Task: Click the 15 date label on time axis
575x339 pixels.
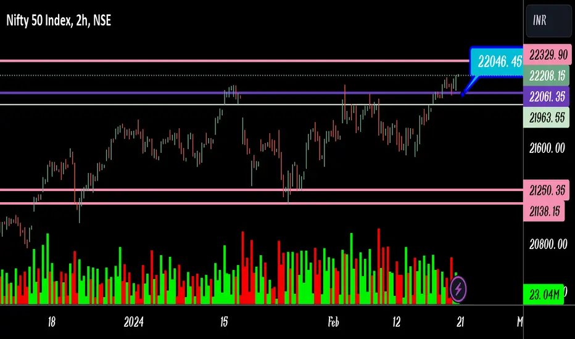Action: tap(224, 322)
